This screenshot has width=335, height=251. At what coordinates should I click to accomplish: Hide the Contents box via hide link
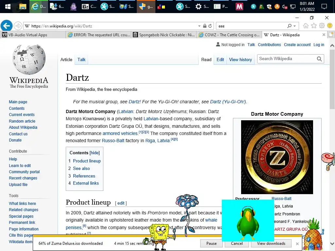click(95, 153)
